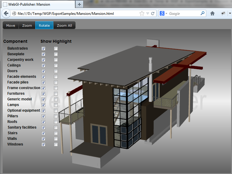This screenshot has width=232, height=174.
Task: Open a new browser tab
Action: click(79, 4)
